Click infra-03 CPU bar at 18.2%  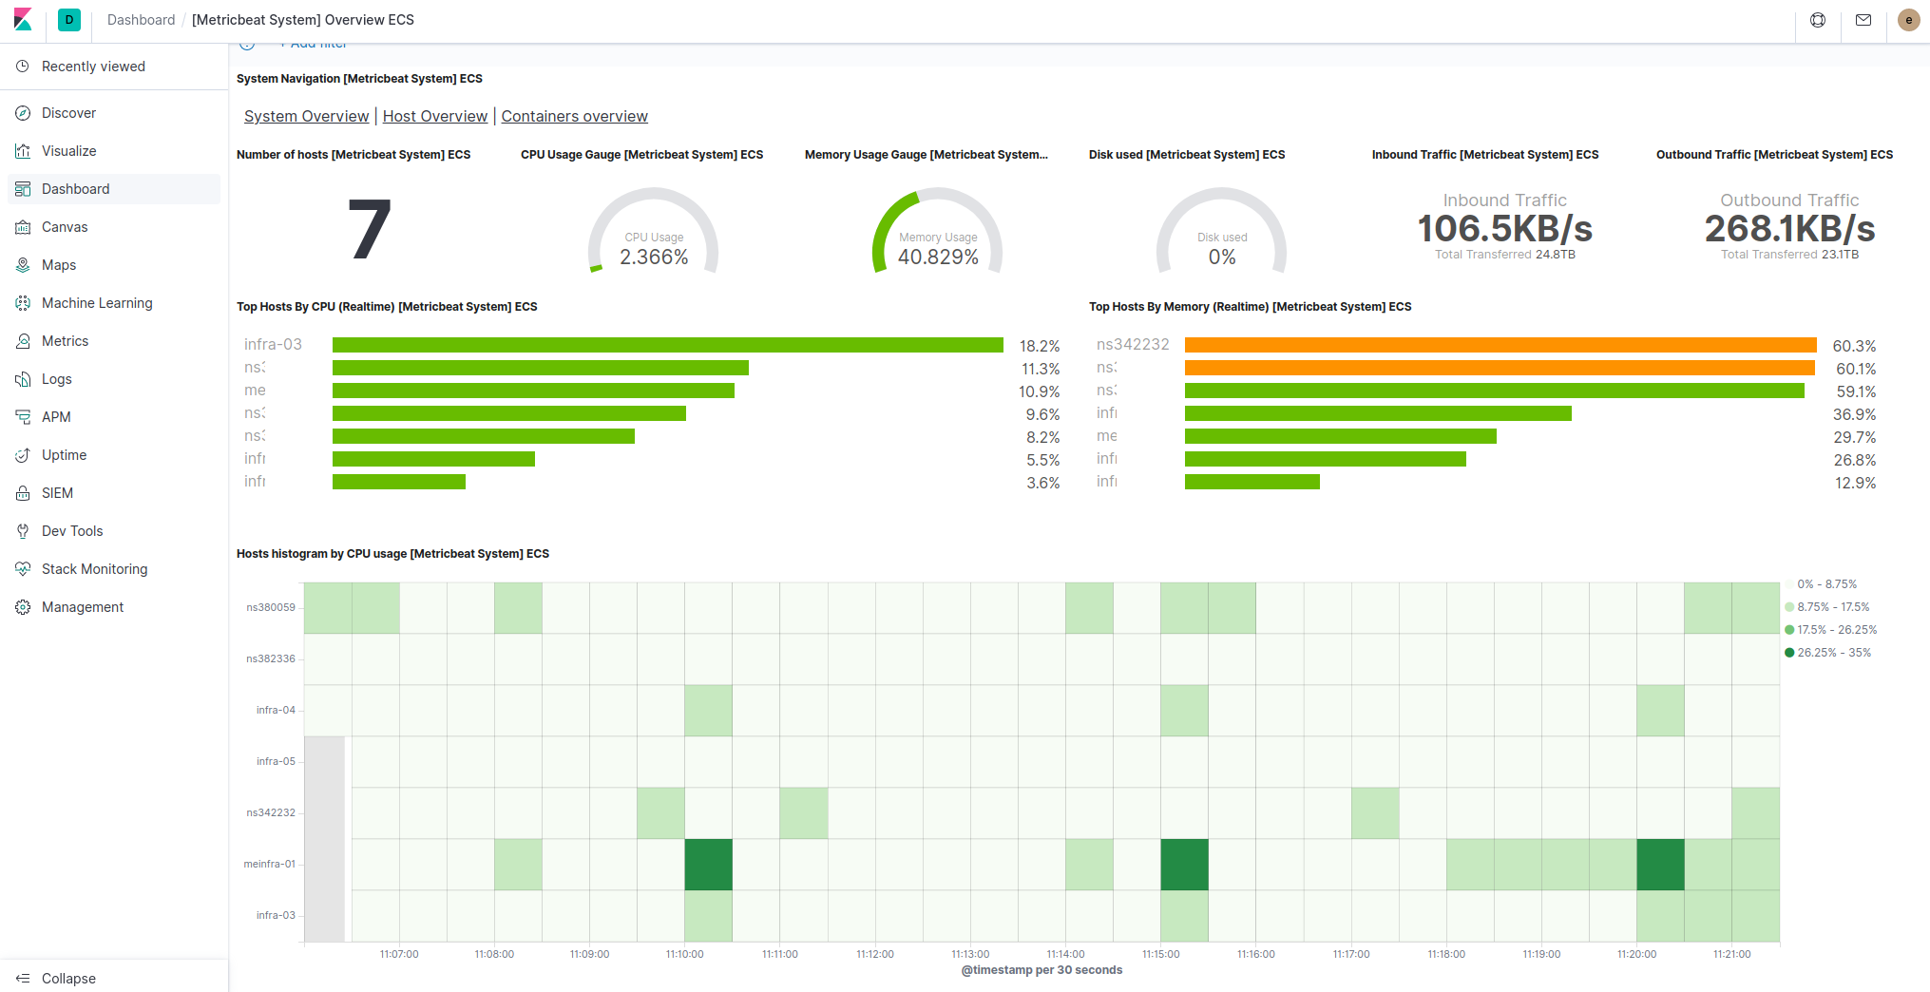pyautogui.click(x=668, y=345)
